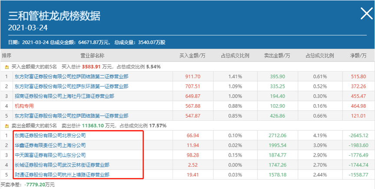This screenshot has width=375, height=189.
Task: Click the 三和管桩龙虎榜数据 title
Action: (x=54, y=16)
